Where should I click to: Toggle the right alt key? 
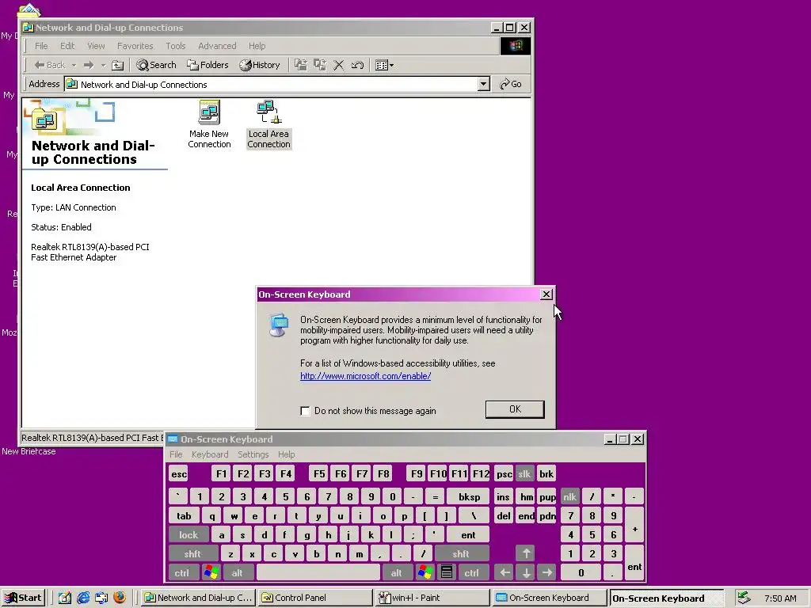pyautogui.click(x=396, y=573)
